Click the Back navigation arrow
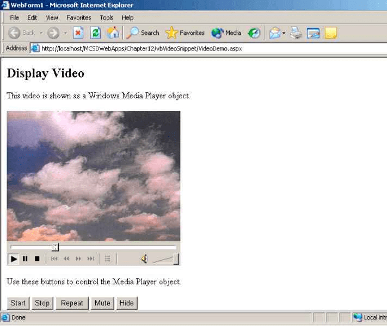 [14, 33]
